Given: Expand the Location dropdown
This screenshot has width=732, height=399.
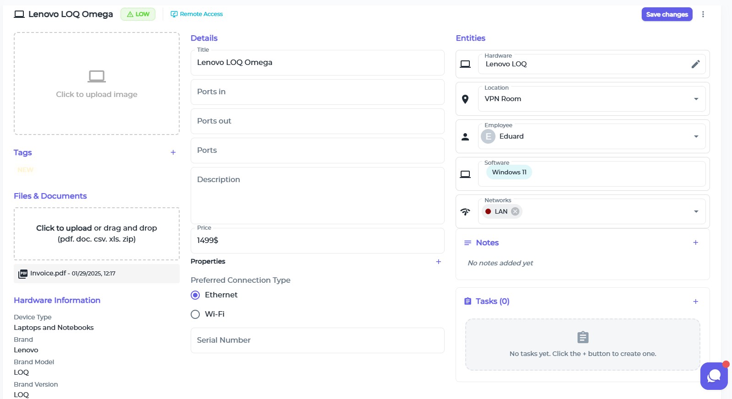Looking at the screenshot, I should point(696,99).
